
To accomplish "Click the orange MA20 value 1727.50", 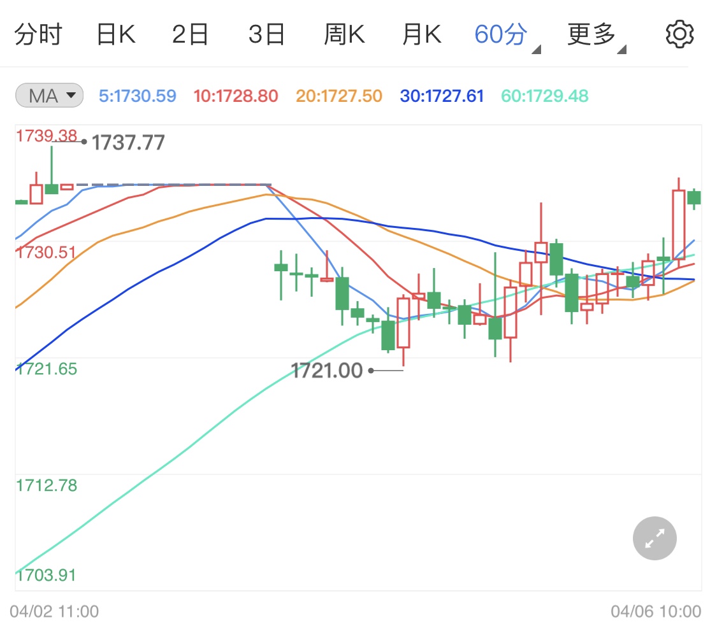I will 338,96.
